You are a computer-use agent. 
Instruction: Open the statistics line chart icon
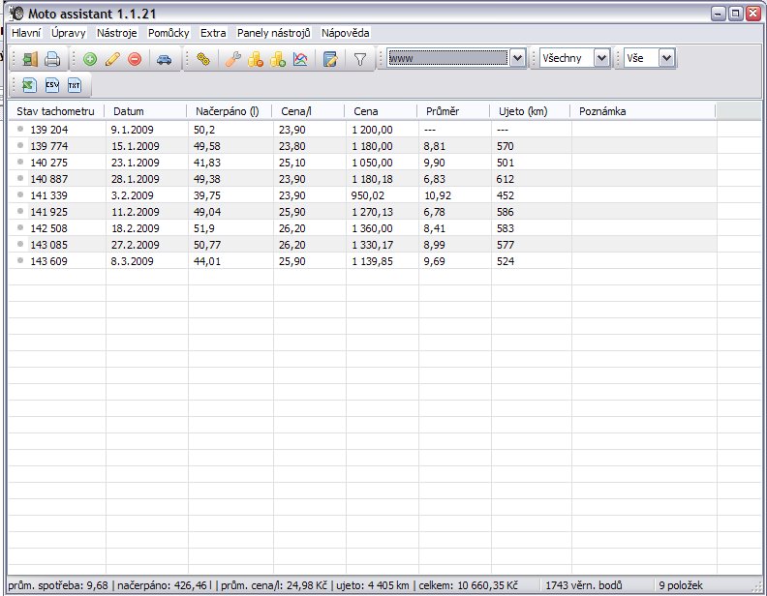click(300, 59)
